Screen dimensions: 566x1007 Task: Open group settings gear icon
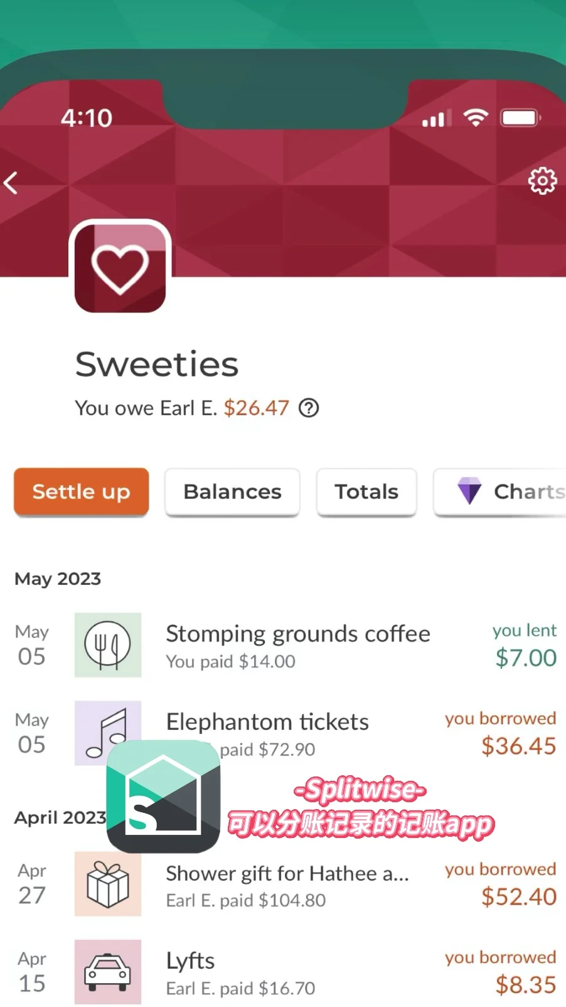click(x=542, y=182)
